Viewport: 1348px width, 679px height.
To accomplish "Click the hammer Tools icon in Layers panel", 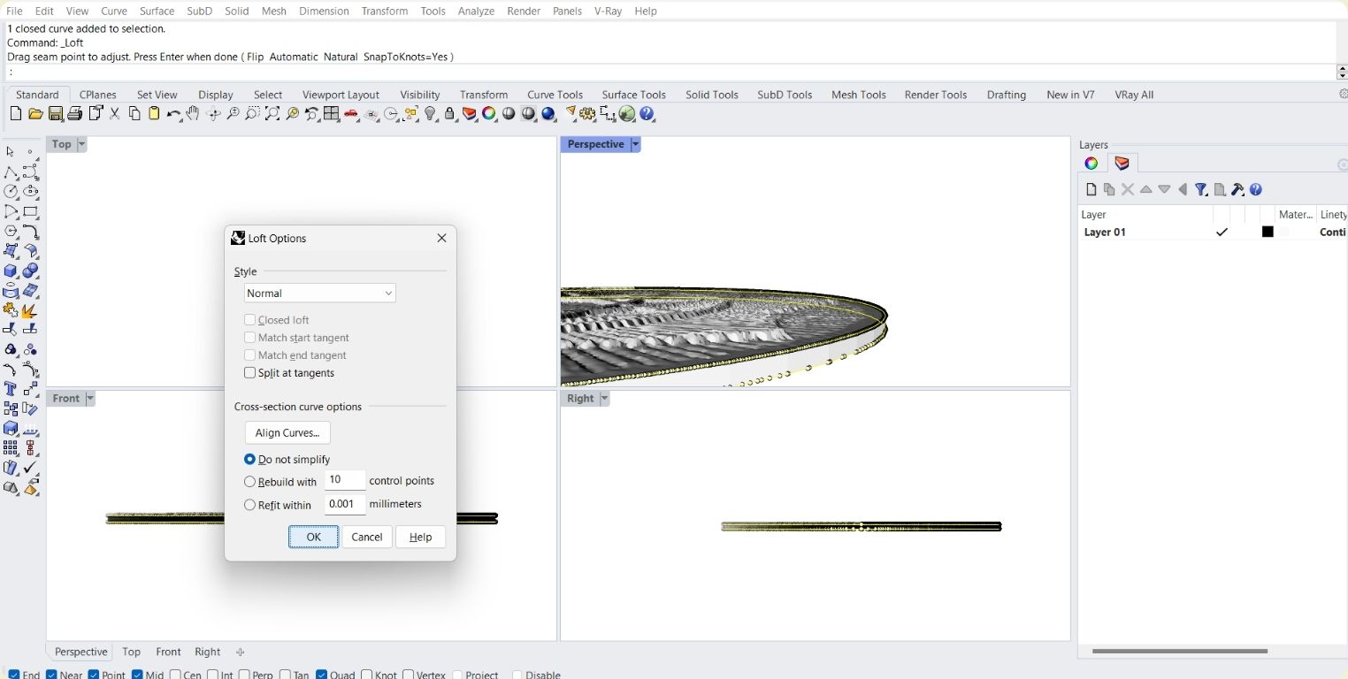I will 1237,189.
